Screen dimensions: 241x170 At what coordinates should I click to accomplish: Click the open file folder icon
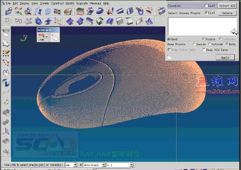(9, 11)
